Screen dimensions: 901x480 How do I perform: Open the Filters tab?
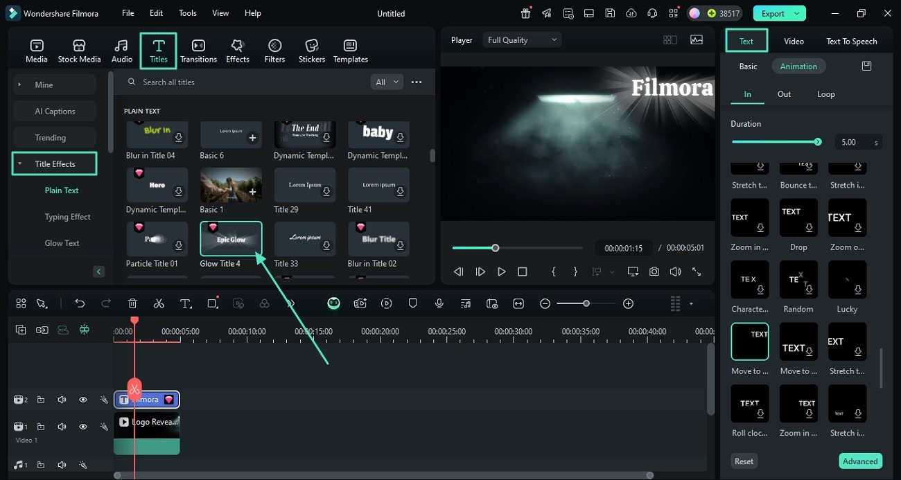pyautogui.click(x=274, y=51)
